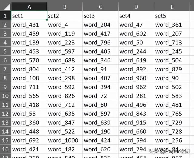Select cell with word_47
This screenshot has width=194, height=158.
tap(136, 24)
